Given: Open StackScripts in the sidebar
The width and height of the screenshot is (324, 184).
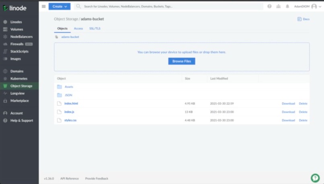Looking at the screenshot, I should [19, 51].
